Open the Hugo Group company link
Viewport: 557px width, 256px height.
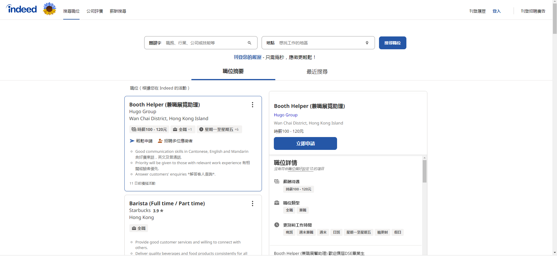(285, 115)
